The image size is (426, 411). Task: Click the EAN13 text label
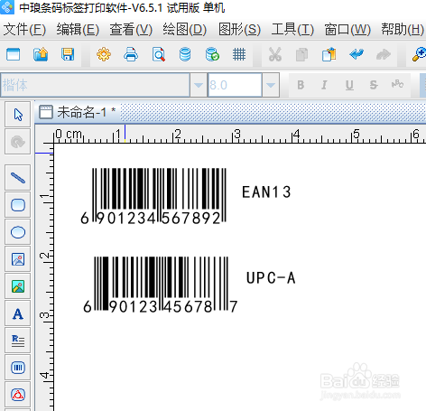pos(266,192)
